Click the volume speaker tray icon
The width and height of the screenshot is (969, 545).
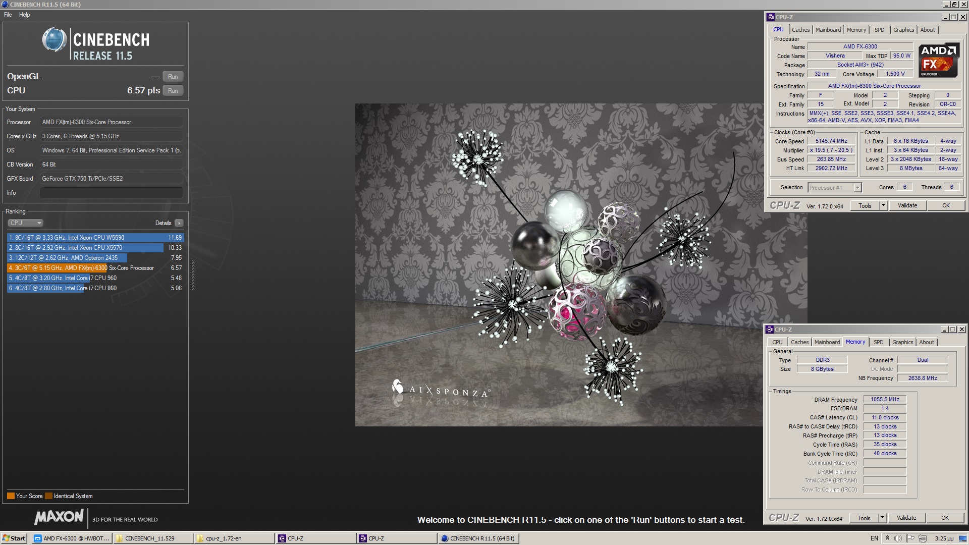click(x=898, y=538)
